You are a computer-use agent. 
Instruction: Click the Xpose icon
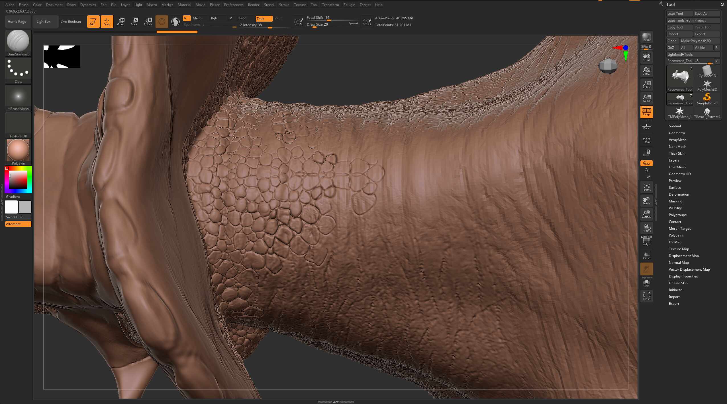(646, 296)
